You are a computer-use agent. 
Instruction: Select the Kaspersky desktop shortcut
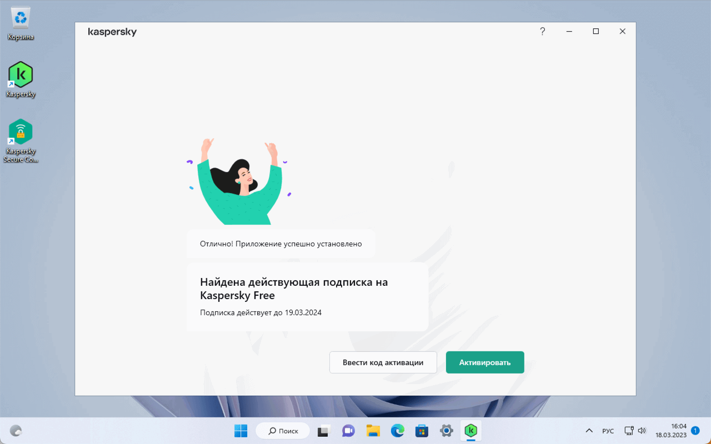21,79
